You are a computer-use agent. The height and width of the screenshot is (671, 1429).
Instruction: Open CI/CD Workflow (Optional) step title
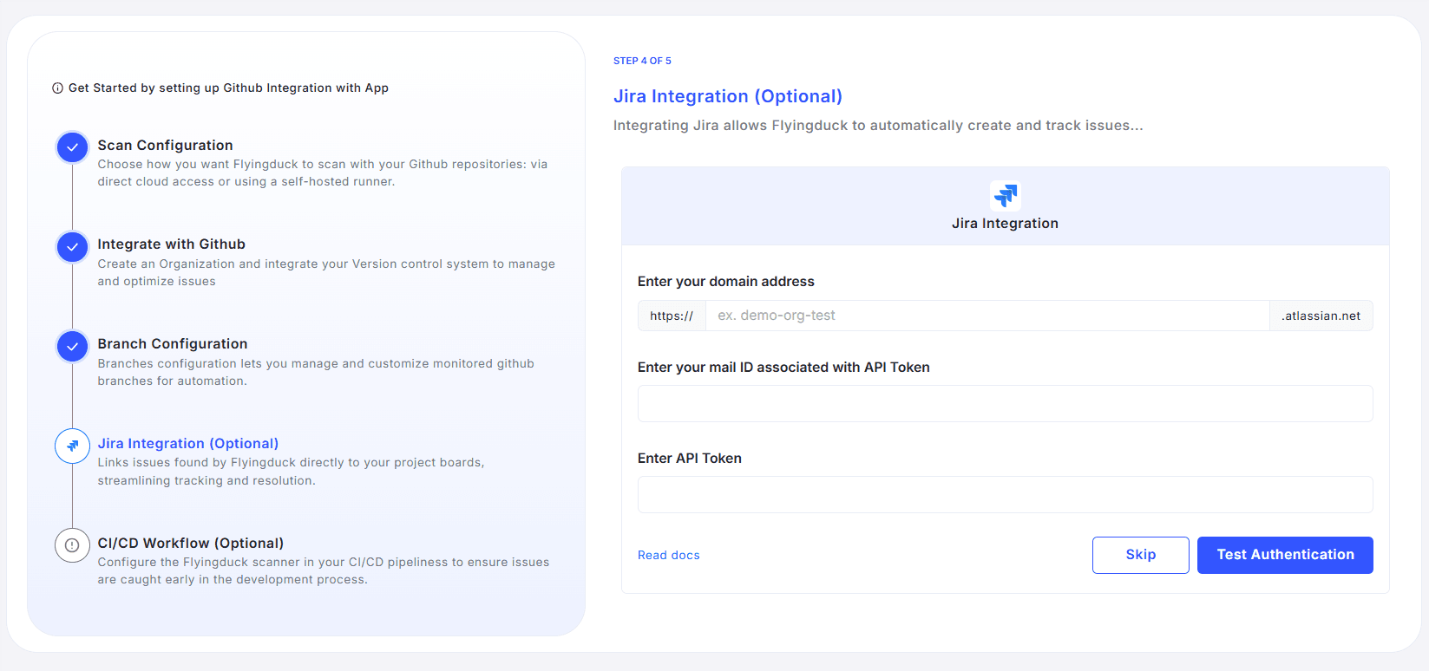190,543
